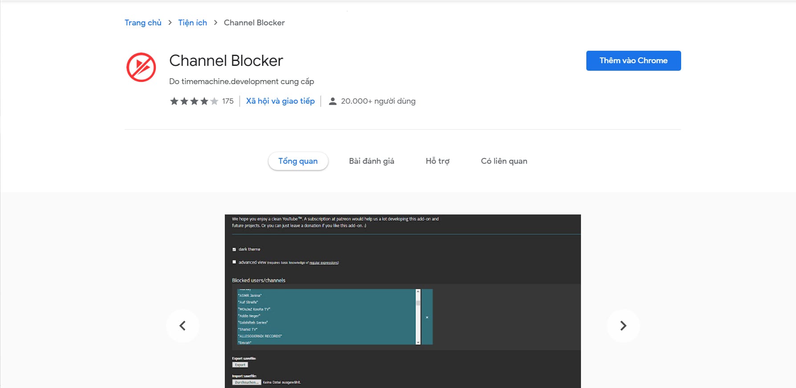
Task: Select "Shahid TV" in blocked list
Action: coord(248,329)
